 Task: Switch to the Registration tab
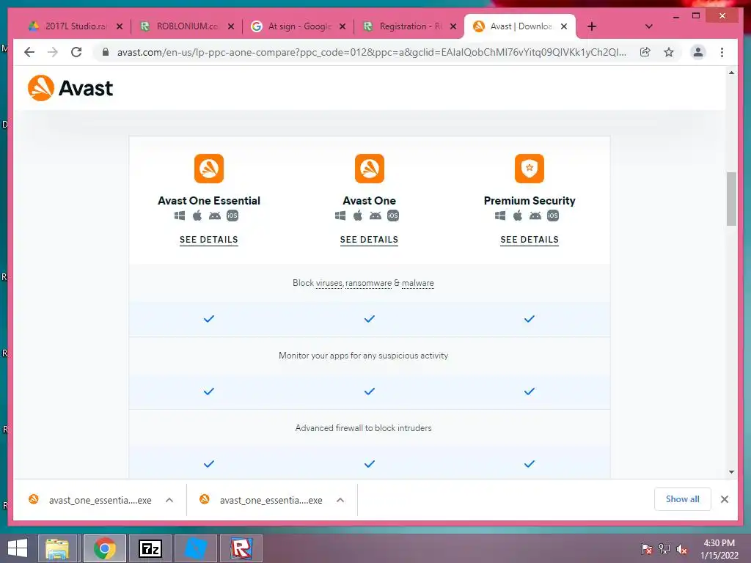tap(409, 26)
